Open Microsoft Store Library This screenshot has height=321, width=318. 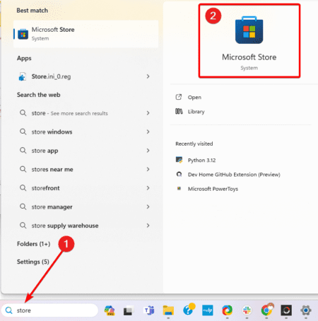tap(196, 112)
